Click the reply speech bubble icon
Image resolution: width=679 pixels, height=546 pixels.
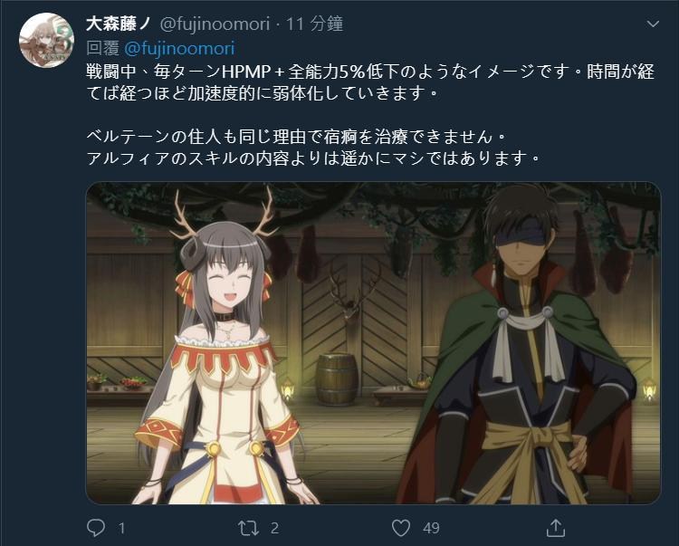tap(96, 528)
